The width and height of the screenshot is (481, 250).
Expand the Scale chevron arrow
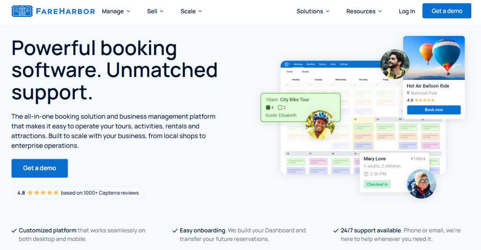200,11
